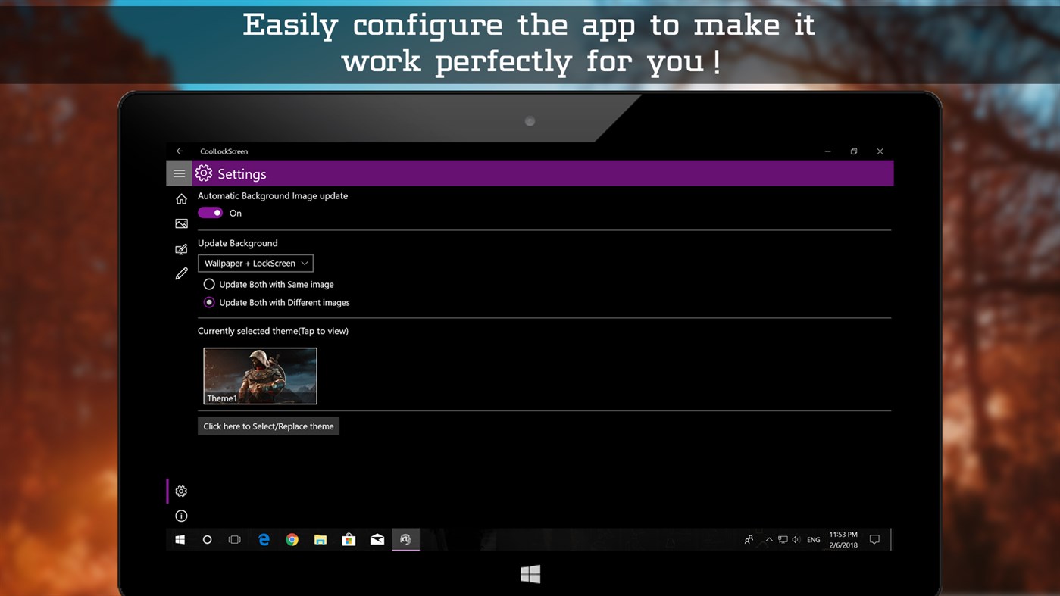Click the Settings gear beside the Settings title
This screenshot has height=596, width=1060.
[203, 173]
